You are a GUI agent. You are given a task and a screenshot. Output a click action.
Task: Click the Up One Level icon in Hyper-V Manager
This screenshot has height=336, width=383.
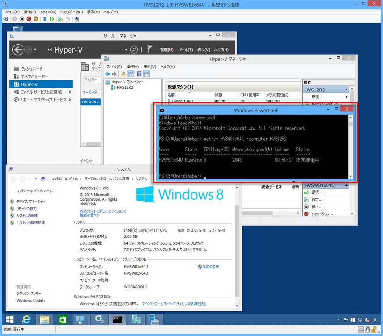pyautogui.click(x=124, y=74)
